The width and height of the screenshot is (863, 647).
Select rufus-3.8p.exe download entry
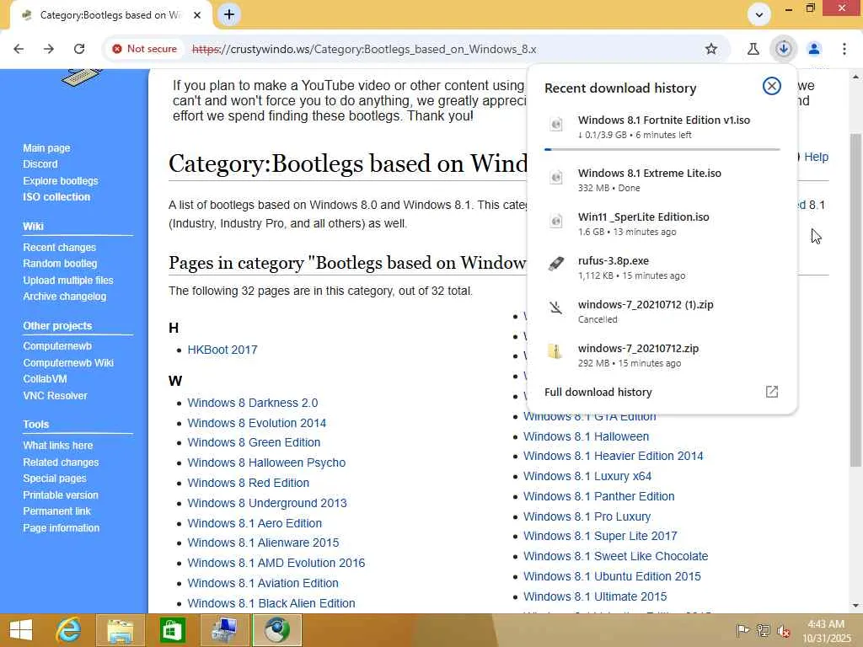662,267
